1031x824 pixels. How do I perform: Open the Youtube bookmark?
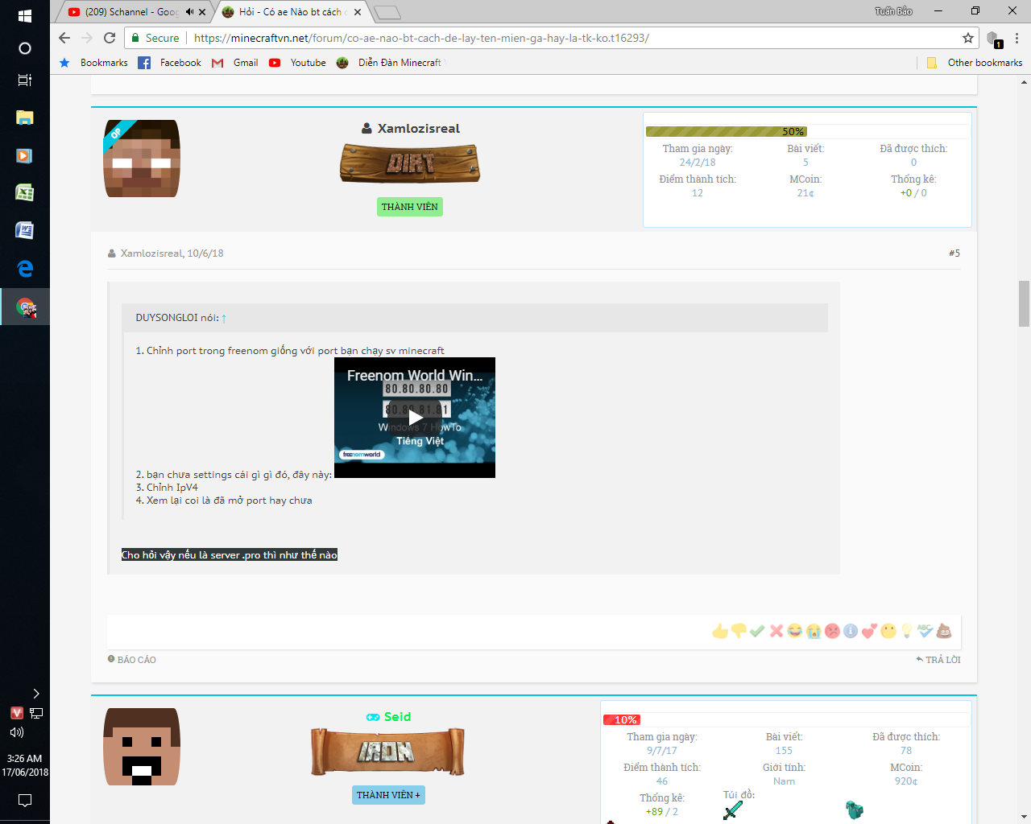tap(297, 63)
